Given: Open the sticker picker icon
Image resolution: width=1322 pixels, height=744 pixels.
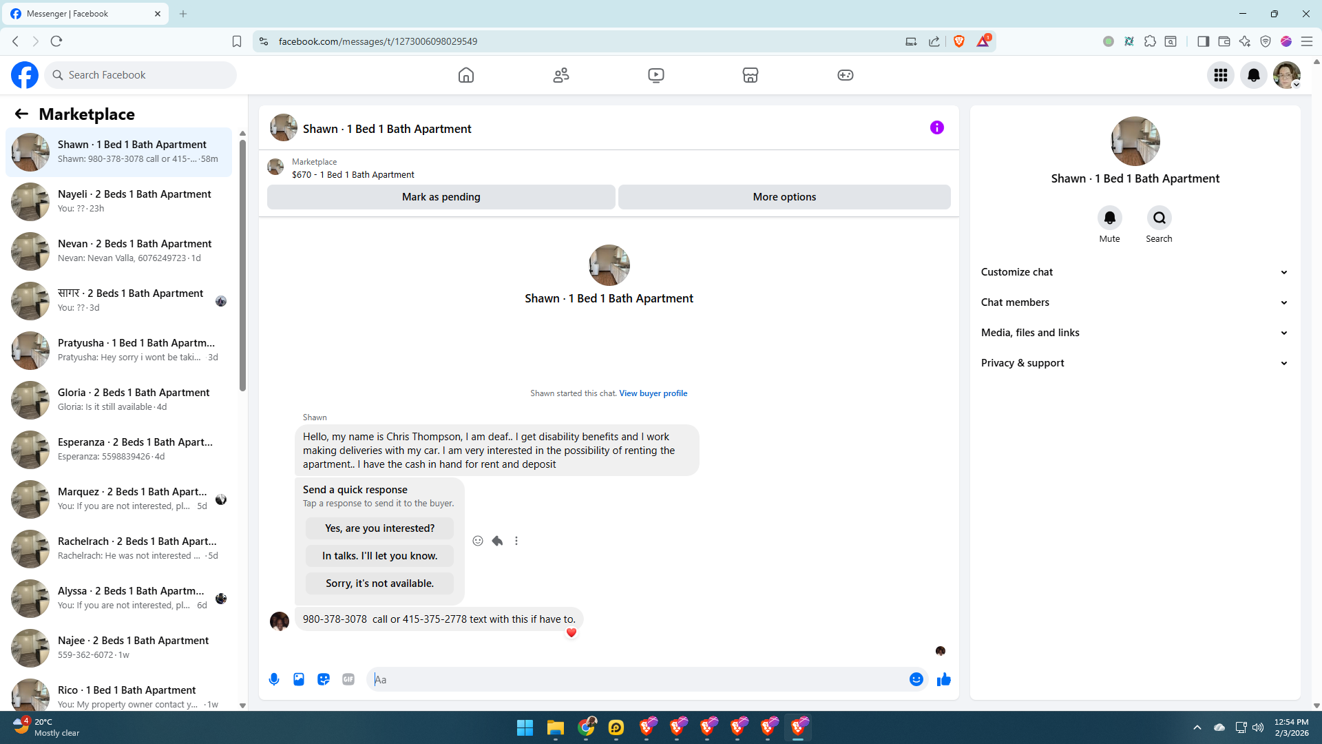Looking at the screenshot, I should [x=324, y=679].
